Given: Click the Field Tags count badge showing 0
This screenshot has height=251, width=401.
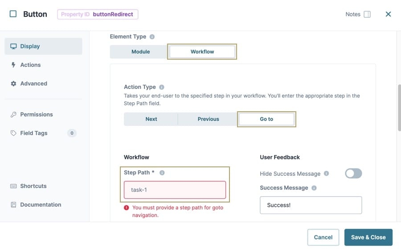Looking at the screenshot, I should tap(72, 133).
